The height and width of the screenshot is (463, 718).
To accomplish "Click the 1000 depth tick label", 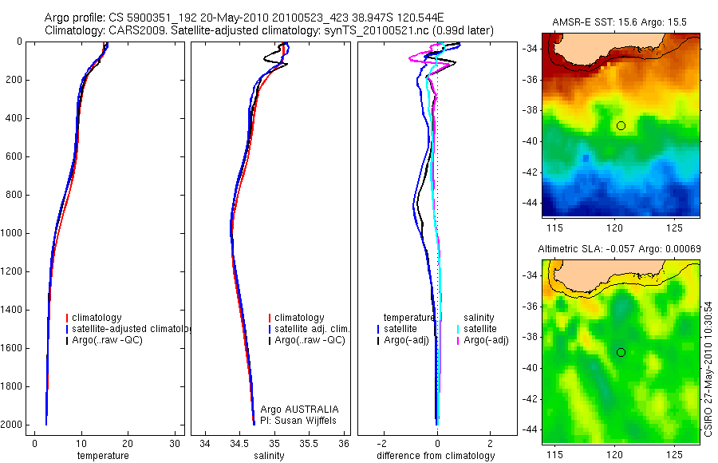I will point(14,233).
